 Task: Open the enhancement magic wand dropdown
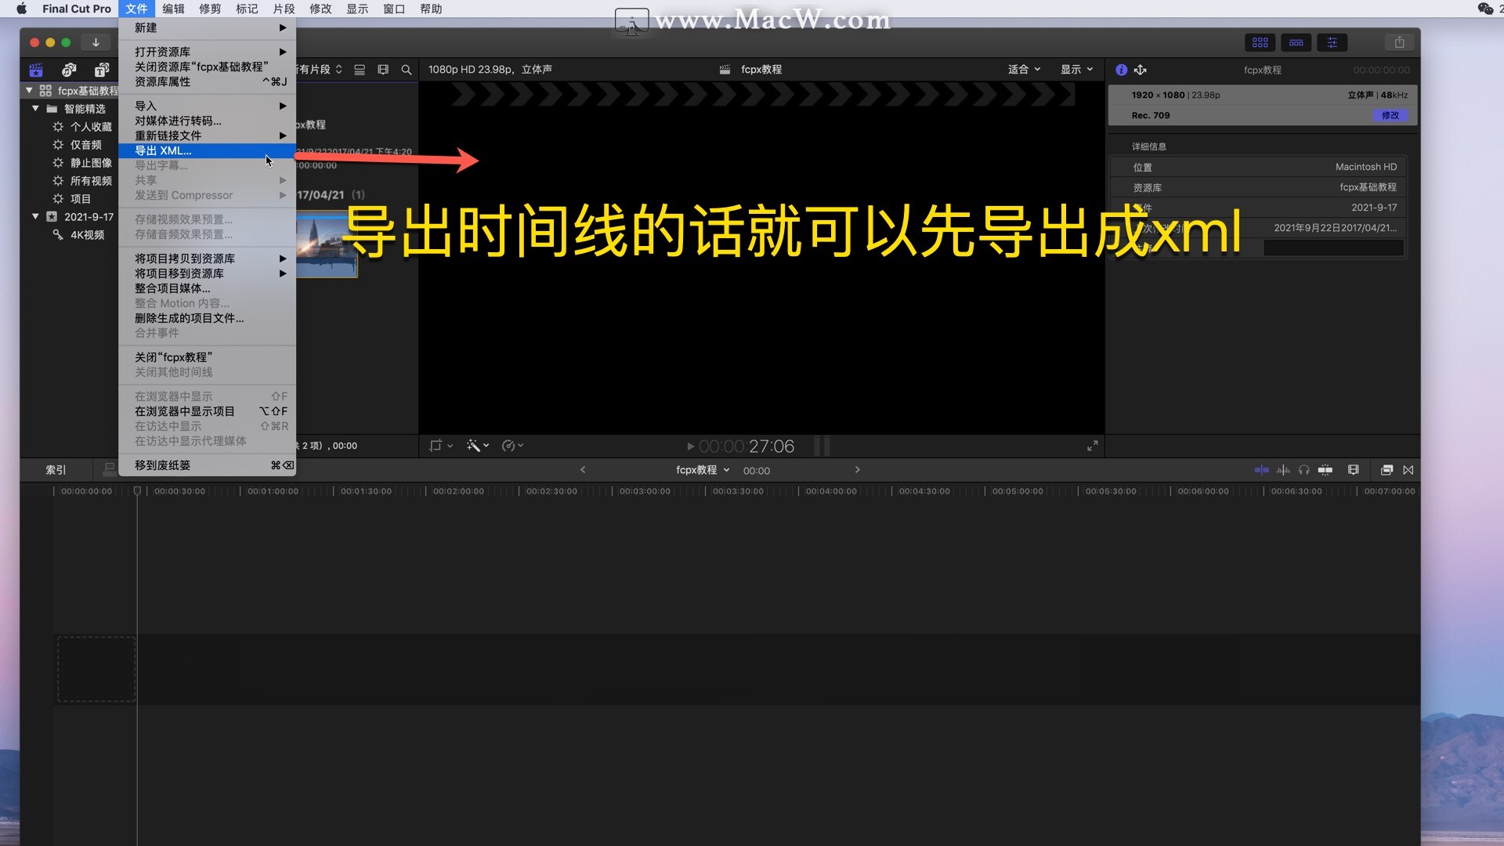click(477, 446)
